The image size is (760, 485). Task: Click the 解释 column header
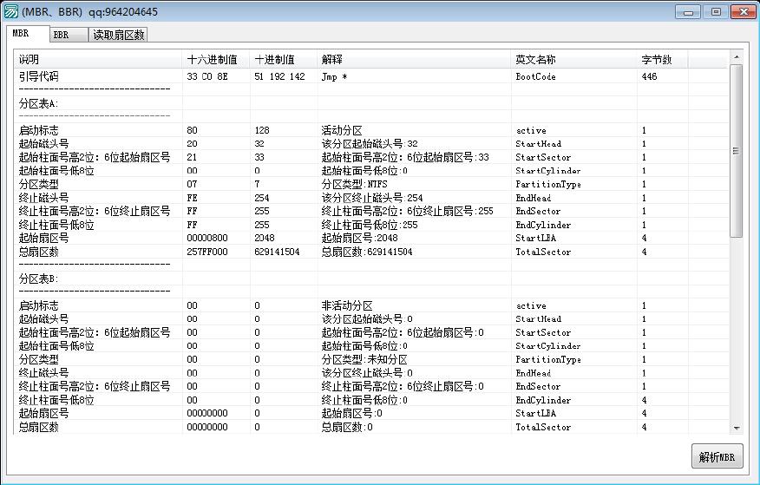pyautogui.click(x=413, y=60)
